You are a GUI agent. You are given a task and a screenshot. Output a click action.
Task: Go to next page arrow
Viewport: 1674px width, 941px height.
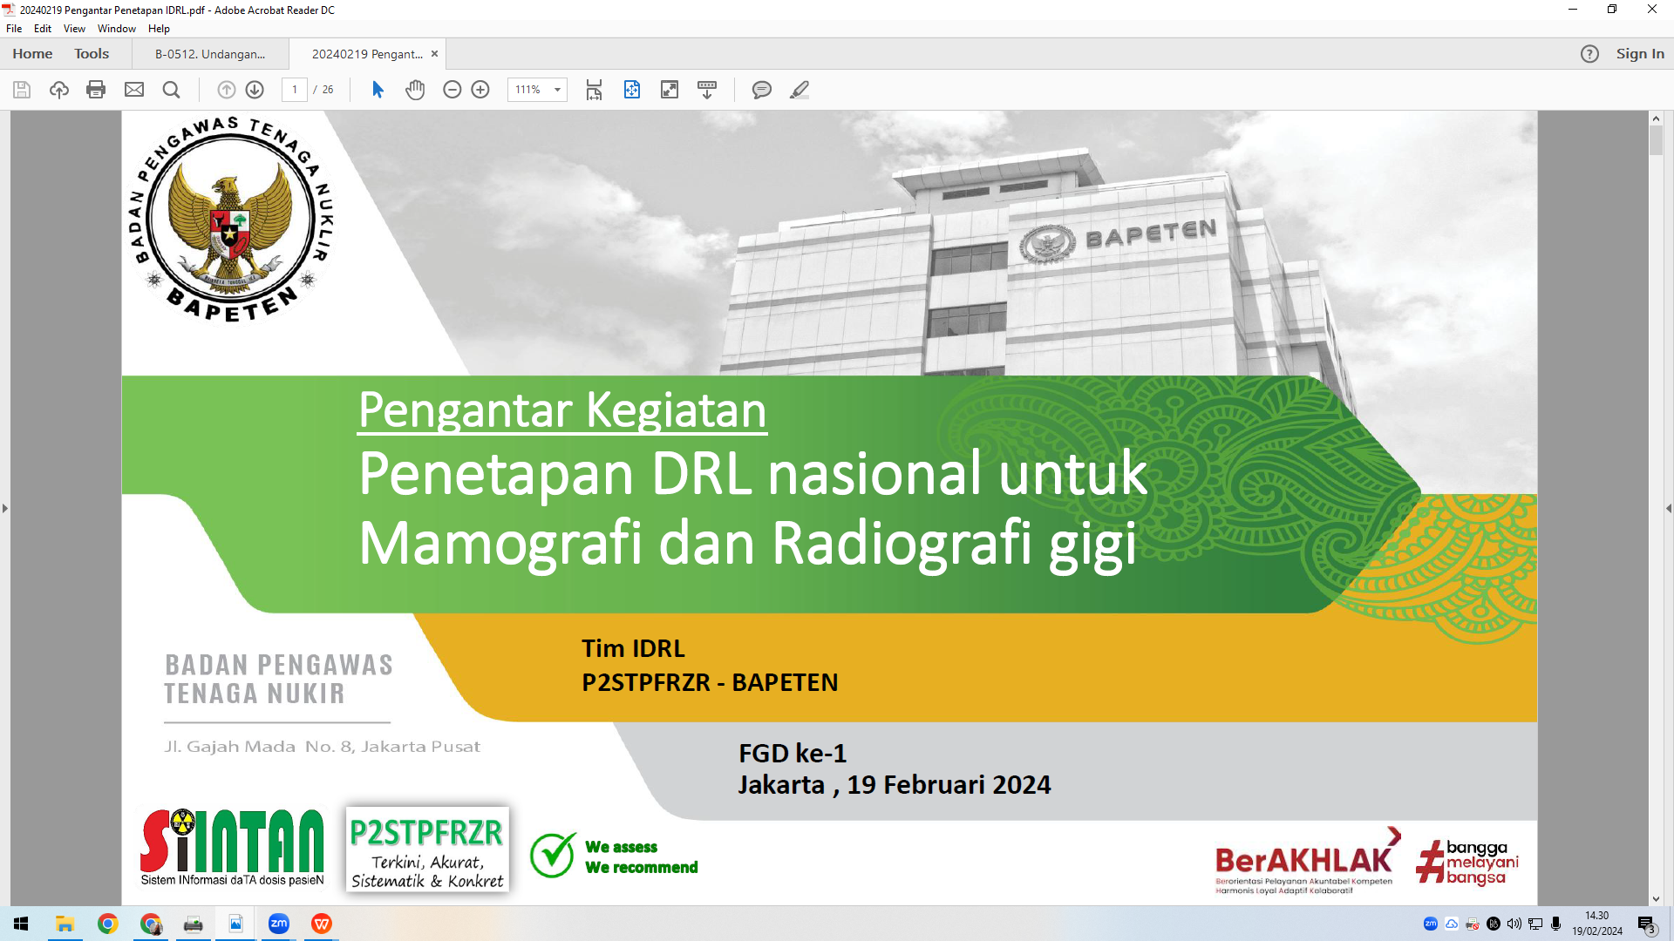click(255, 90)
